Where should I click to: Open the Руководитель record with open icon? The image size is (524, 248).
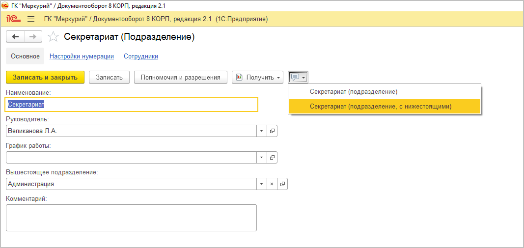tap(272, 131)
